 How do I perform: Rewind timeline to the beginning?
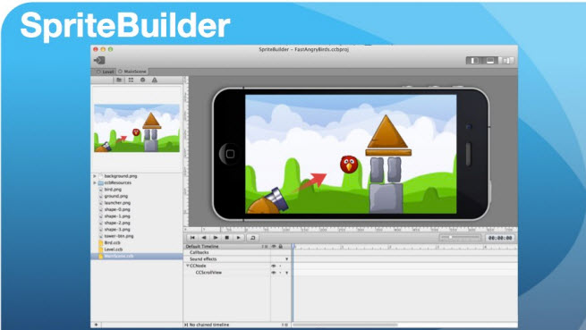(192, 238)
